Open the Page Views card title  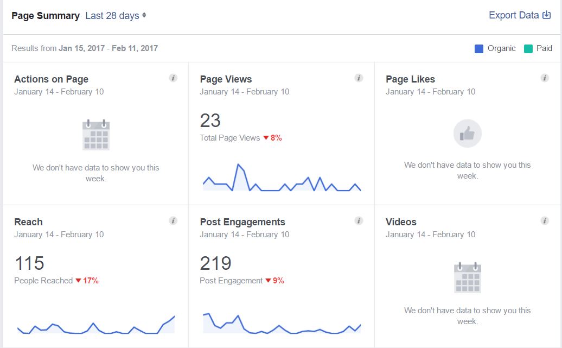[226, 79]
